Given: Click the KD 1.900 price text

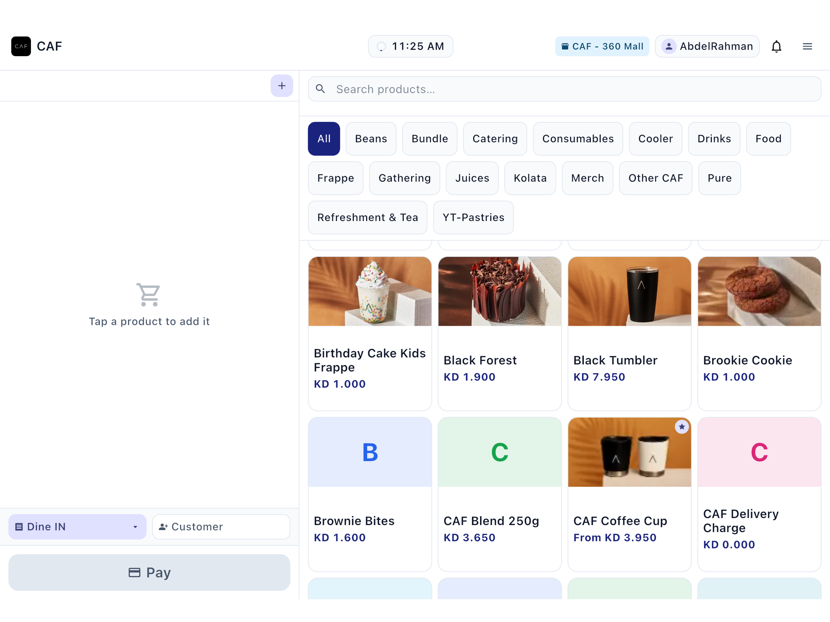Looking at the screenshot, I should [469, 377].
